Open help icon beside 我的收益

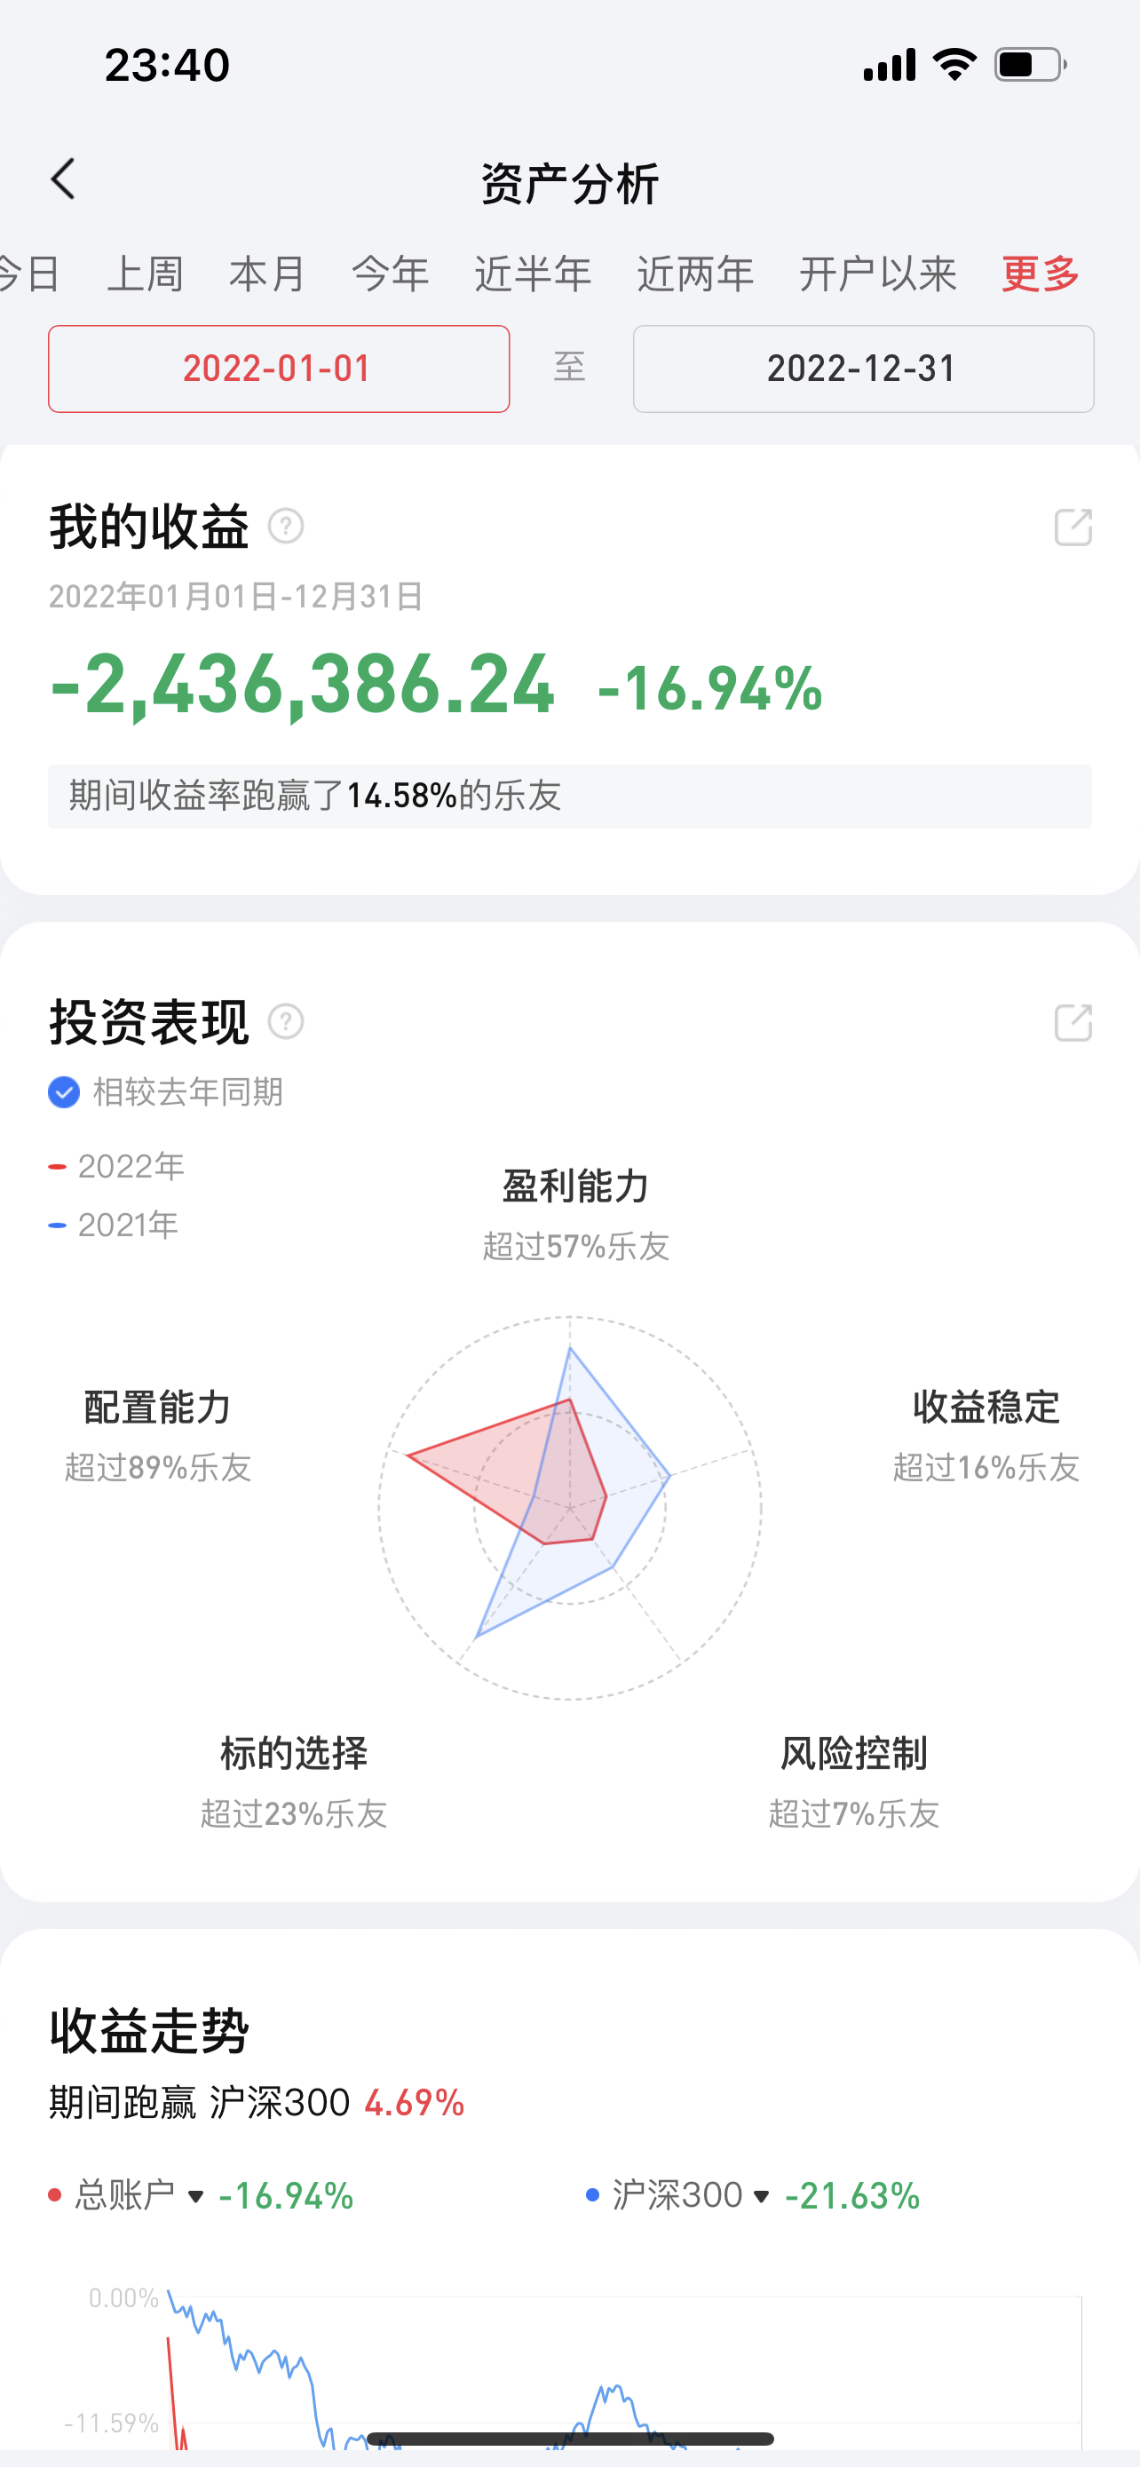tap(285, 526)
